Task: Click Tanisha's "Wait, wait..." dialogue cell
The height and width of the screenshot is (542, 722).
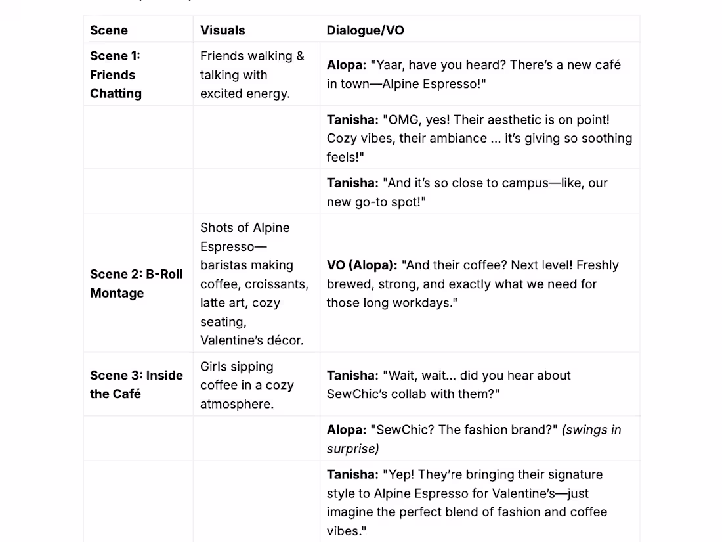Action: coord(449,384)
